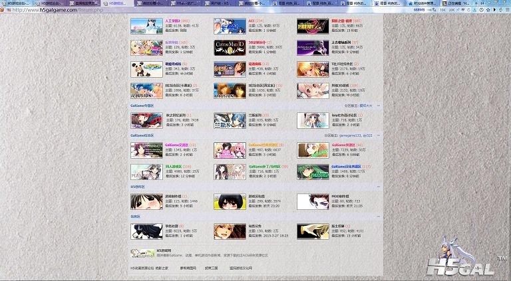
Task: Switch to the 附加组件管理 browser tab
Action: [x=423, y=3]
